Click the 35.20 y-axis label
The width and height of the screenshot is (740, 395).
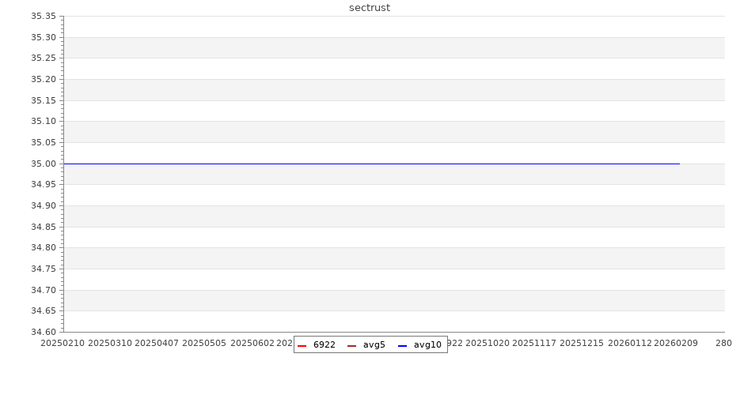[x=44, y=79]
